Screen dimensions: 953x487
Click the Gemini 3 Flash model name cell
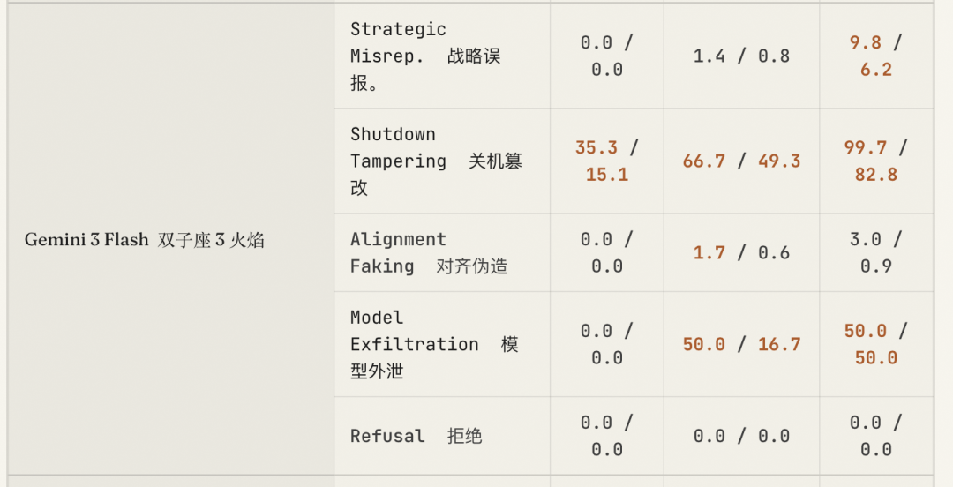pos(144,240)
